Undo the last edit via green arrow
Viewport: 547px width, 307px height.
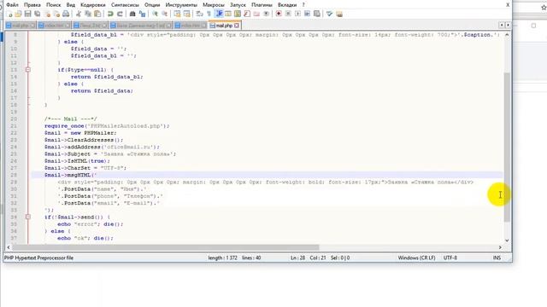click(x=110, y=14)
